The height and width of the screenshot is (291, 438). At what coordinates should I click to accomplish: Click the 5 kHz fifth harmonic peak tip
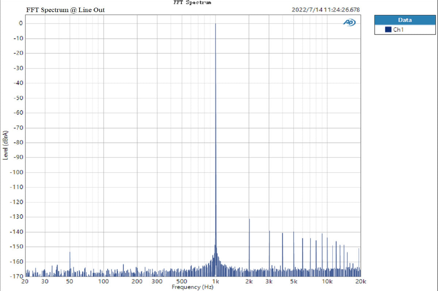[x=293, y=232]
